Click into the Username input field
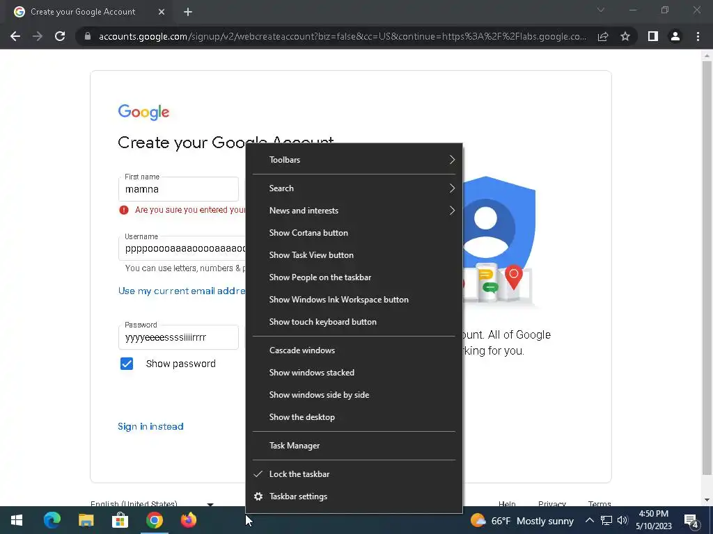 pos(182,248)
